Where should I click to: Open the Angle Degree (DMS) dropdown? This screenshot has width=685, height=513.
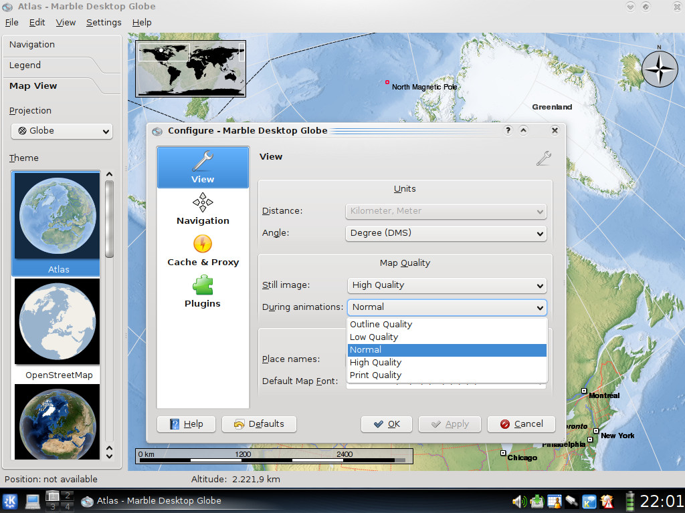click(446, 233)
